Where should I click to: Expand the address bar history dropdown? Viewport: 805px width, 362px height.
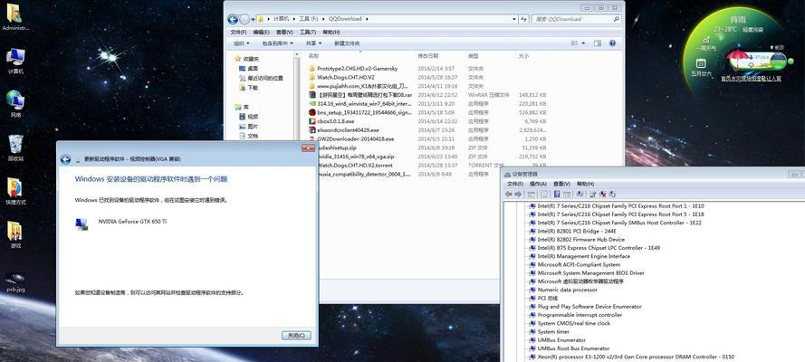(514, 19)
